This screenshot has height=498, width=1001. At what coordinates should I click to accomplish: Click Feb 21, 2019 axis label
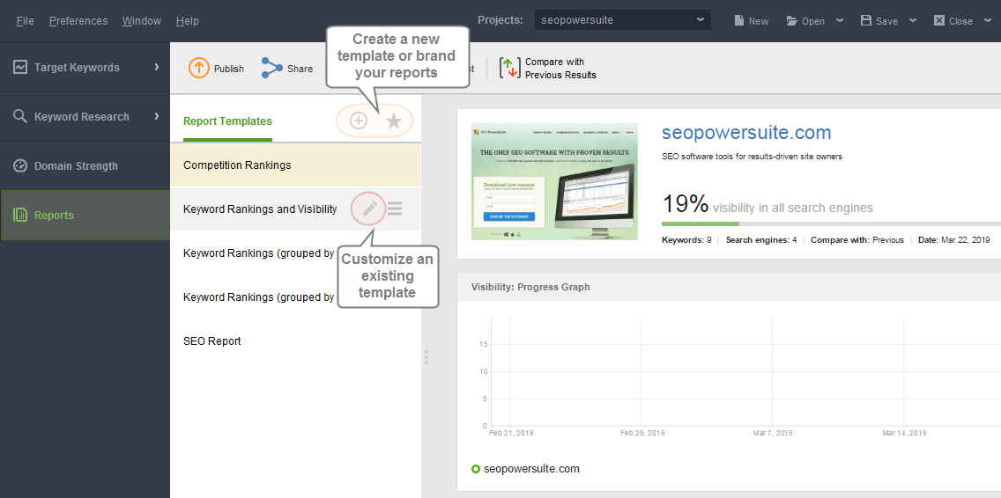[511, 433]
